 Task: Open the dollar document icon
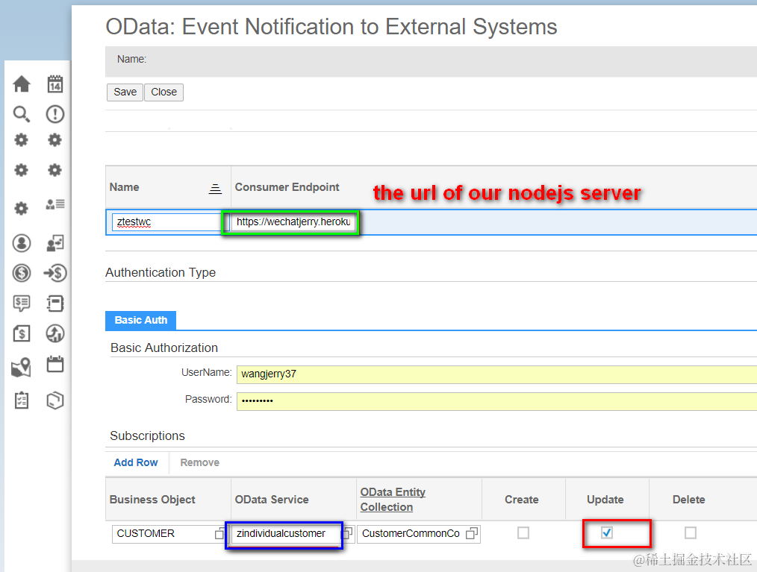21,333
